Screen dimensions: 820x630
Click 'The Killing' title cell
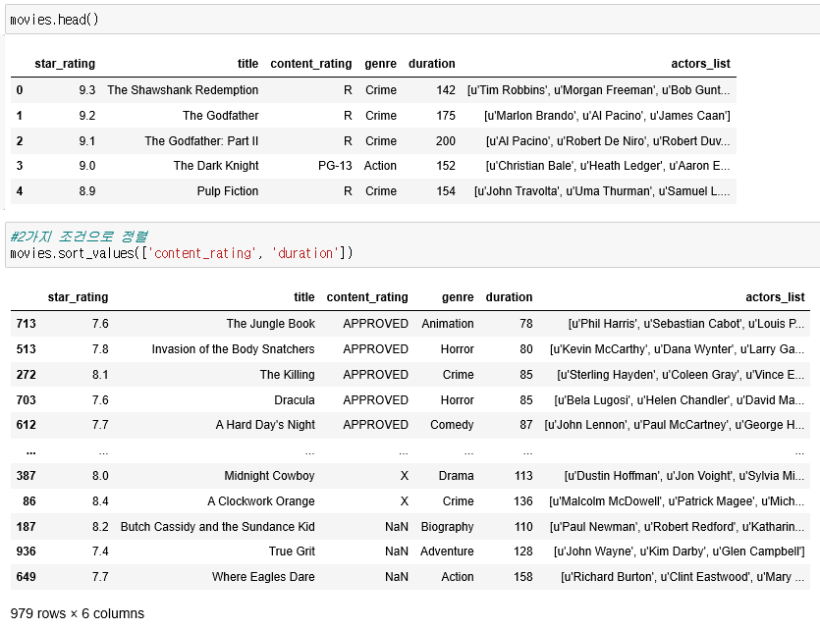(x=288, y=375)
